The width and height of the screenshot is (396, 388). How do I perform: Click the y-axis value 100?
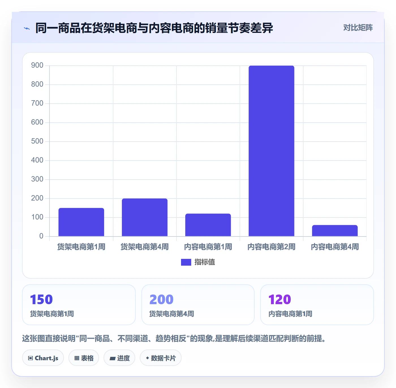pyautogui.click(x=37, y=217)
